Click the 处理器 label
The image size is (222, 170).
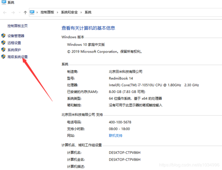(72, 85)
